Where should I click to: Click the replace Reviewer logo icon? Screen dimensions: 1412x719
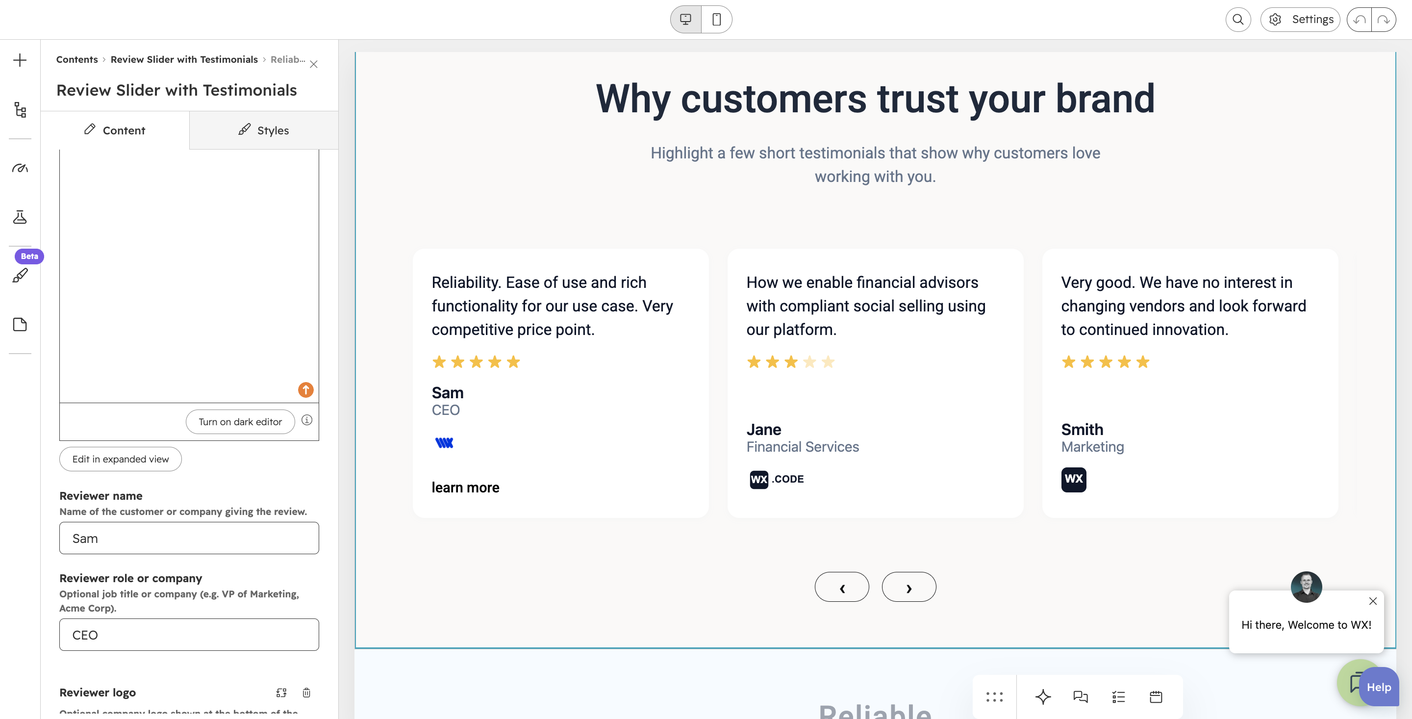click(x=281, y=693)
